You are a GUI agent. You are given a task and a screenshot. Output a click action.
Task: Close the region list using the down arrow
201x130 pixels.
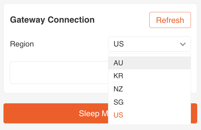183,44
